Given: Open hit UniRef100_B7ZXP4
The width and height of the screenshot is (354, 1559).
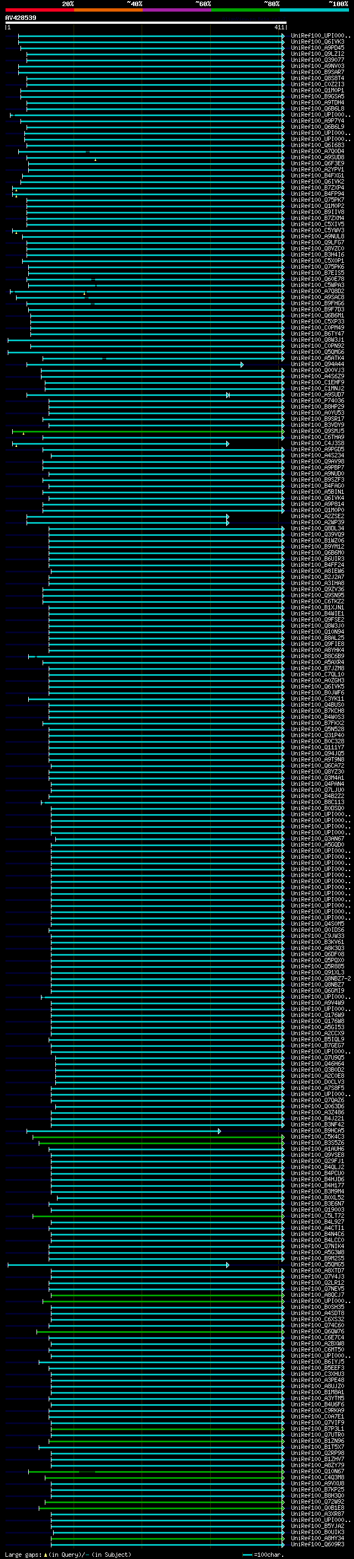Looking at the screenshot, I should tap(317, 187).
